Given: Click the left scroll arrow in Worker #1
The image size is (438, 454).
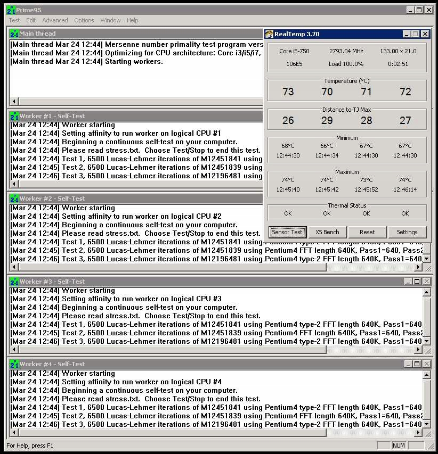Looking at the screenshot, I should [x=14, y=184].
